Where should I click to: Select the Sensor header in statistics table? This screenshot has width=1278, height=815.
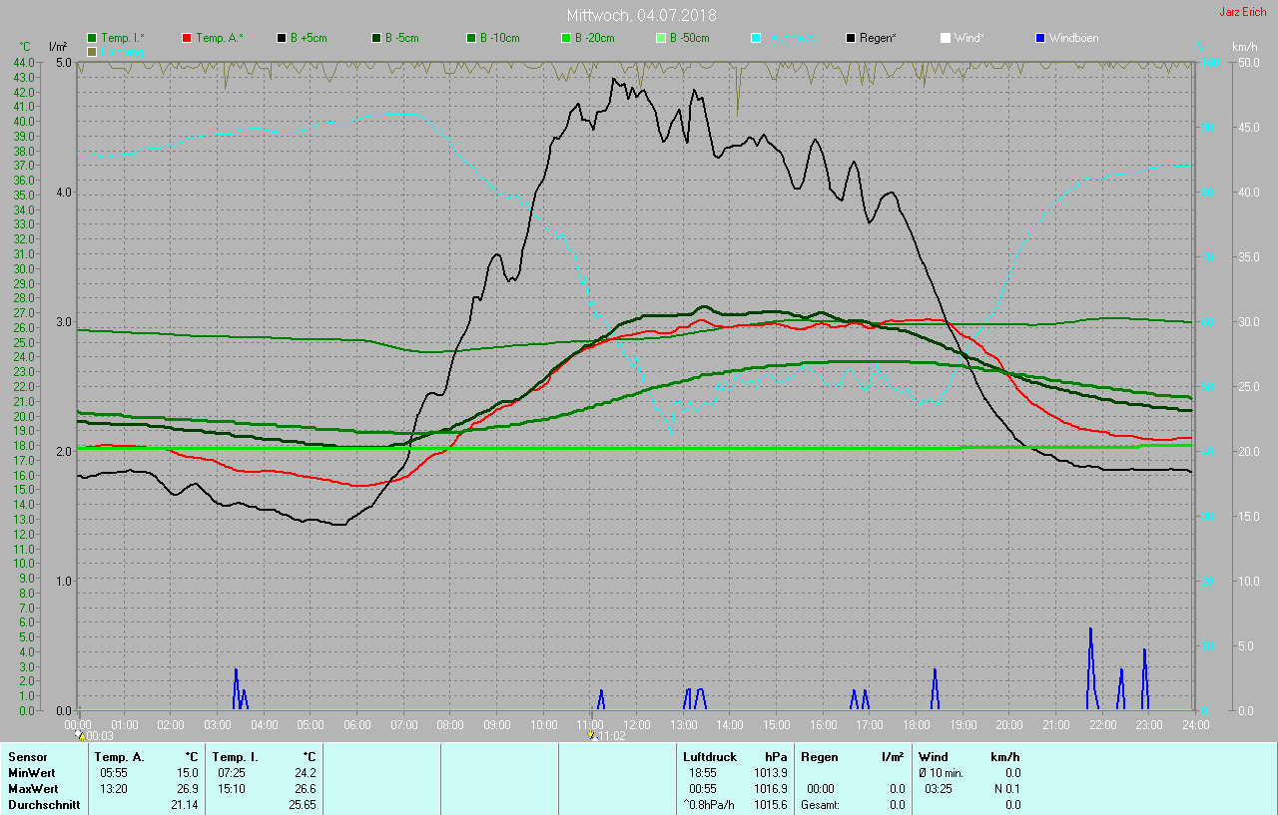point(27,757)
